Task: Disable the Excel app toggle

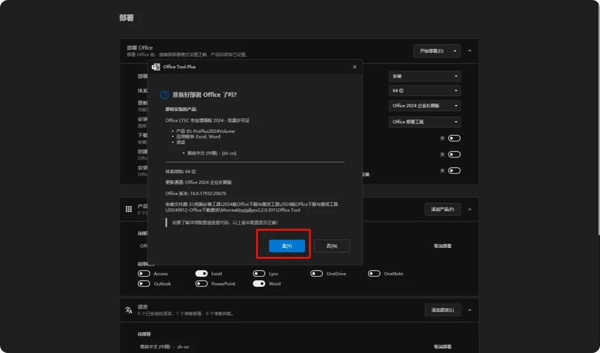Action: (201, 274)
